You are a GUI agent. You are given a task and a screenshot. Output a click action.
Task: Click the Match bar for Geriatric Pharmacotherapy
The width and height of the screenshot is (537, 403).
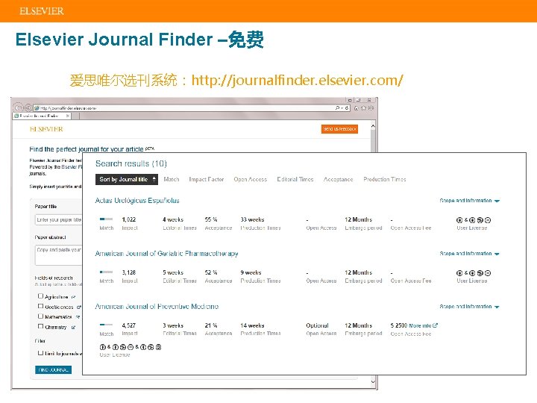[106, 272]
